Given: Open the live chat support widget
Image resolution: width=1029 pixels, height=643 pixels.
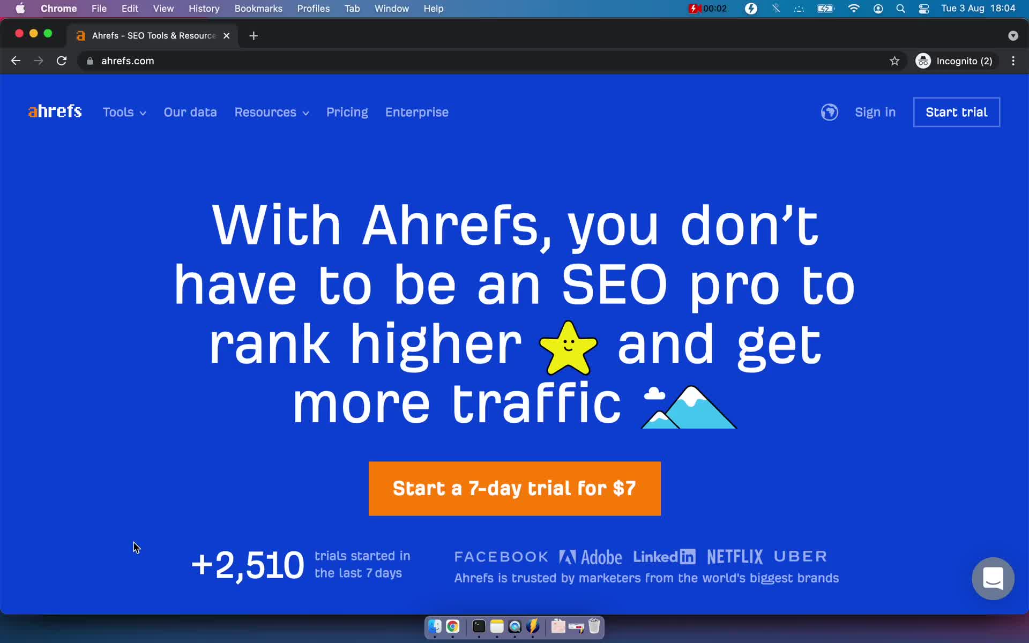Looking at the screenshot, I should point(993,579).
